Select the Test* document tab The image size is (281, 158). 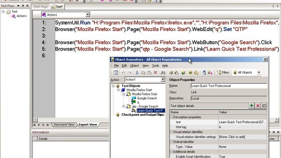pyautogui.click(x=57, y=7)
